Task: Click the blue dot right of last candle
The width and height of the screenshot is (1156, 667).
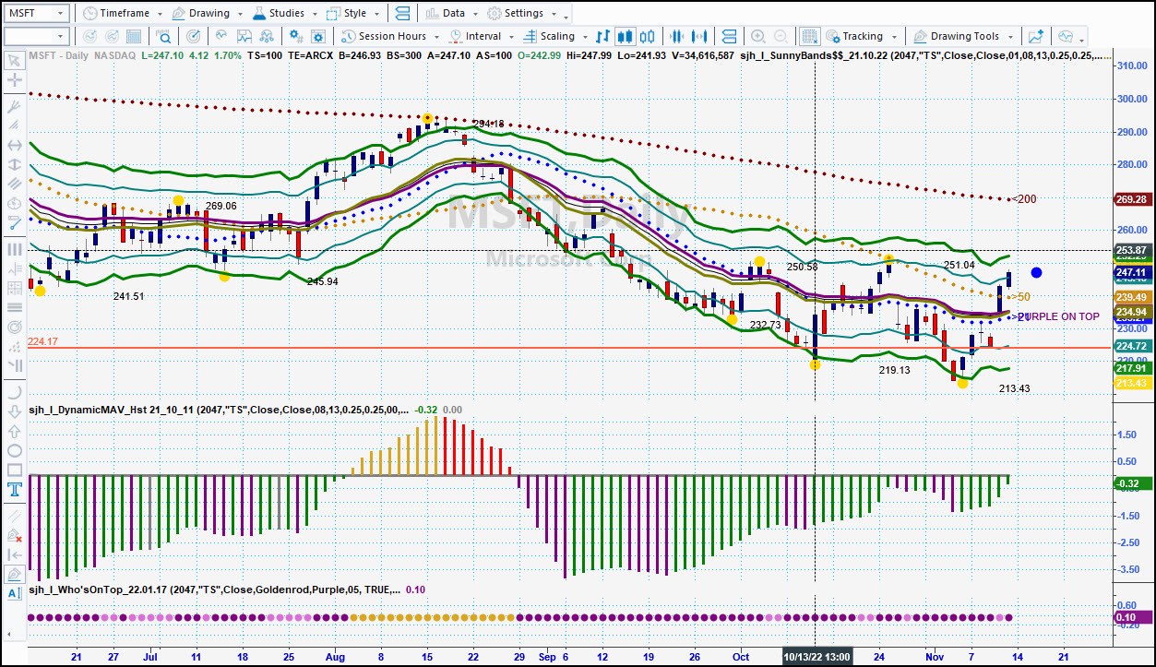Action: 1037,273
